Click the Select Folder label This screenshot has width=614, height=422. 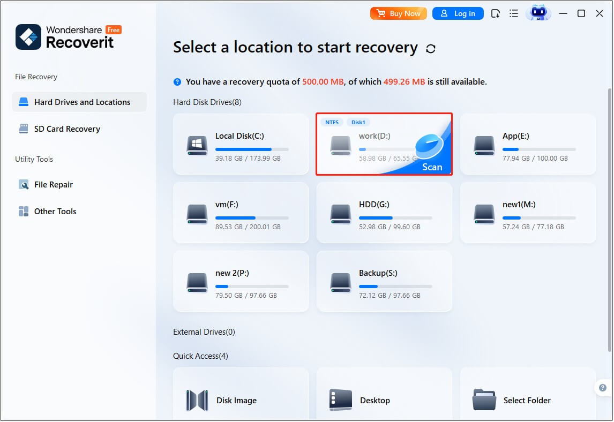coord(527,401)
